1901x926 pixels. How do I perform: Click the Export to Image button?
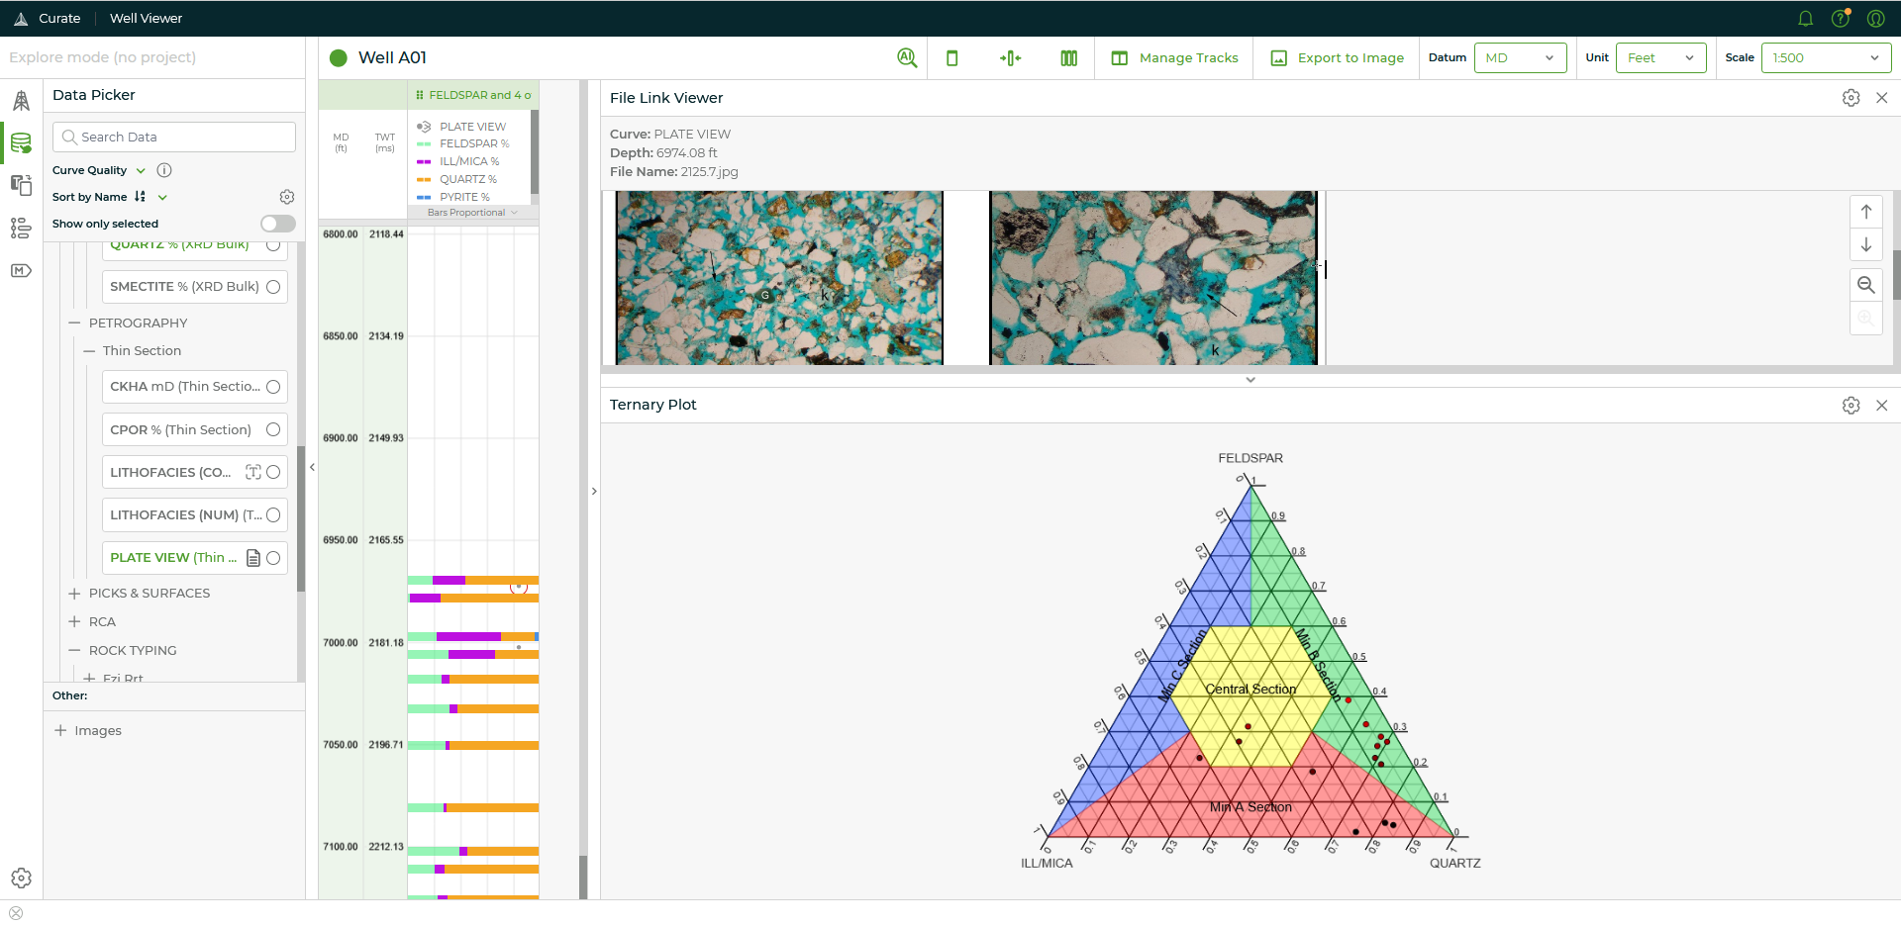1336,57
